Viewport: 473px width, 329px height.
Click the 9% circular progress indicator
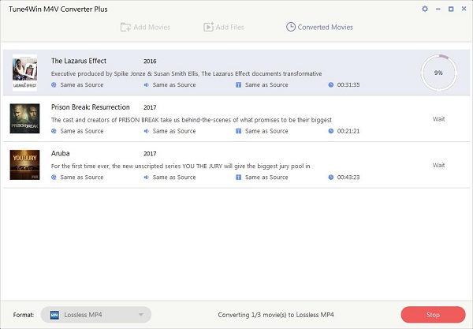(439, 73)
